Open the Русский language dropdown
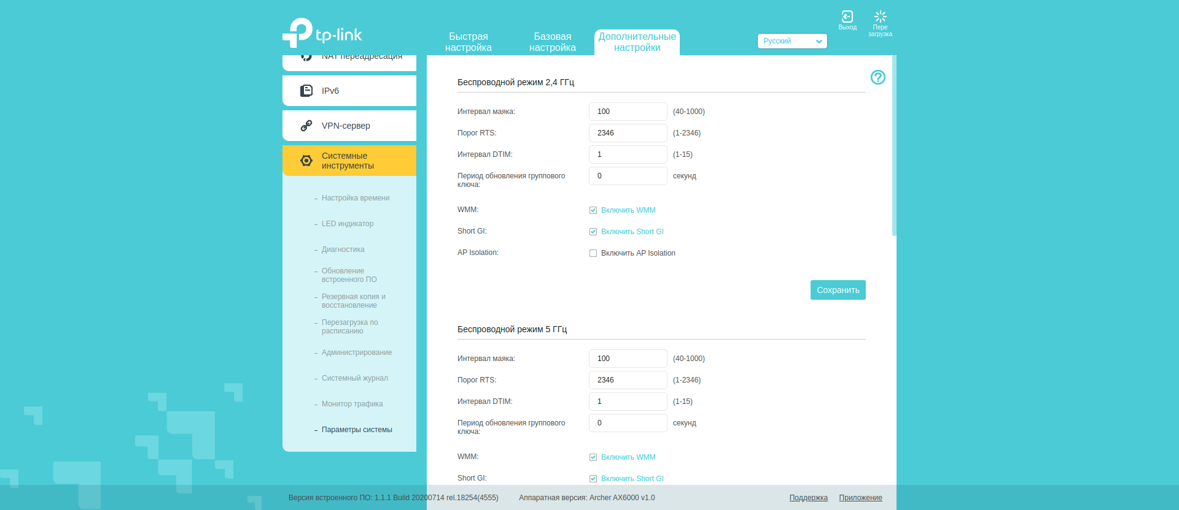 click(792, 41)
